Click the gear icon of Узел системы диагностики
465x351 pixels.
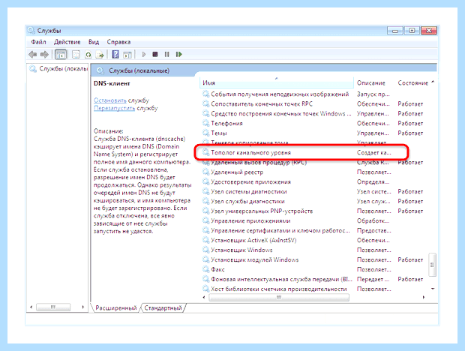(205, 191)
